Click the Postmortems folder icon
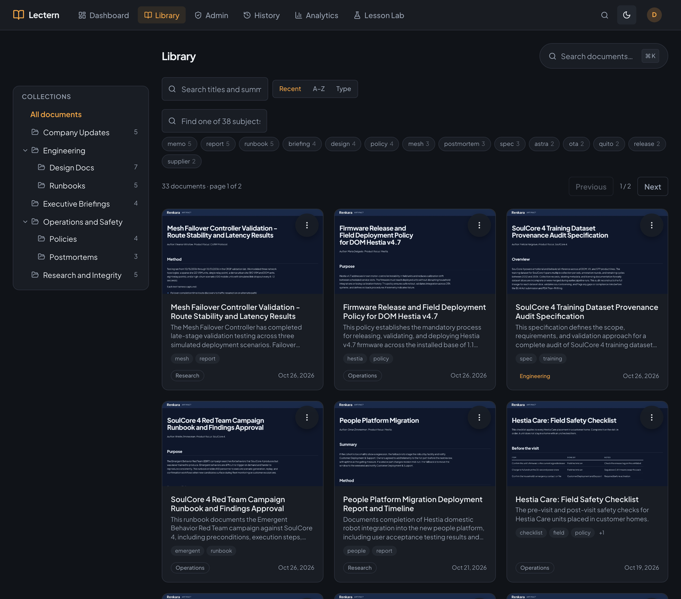The width and height of the screenshot is (681, 599). click(41, 257)
